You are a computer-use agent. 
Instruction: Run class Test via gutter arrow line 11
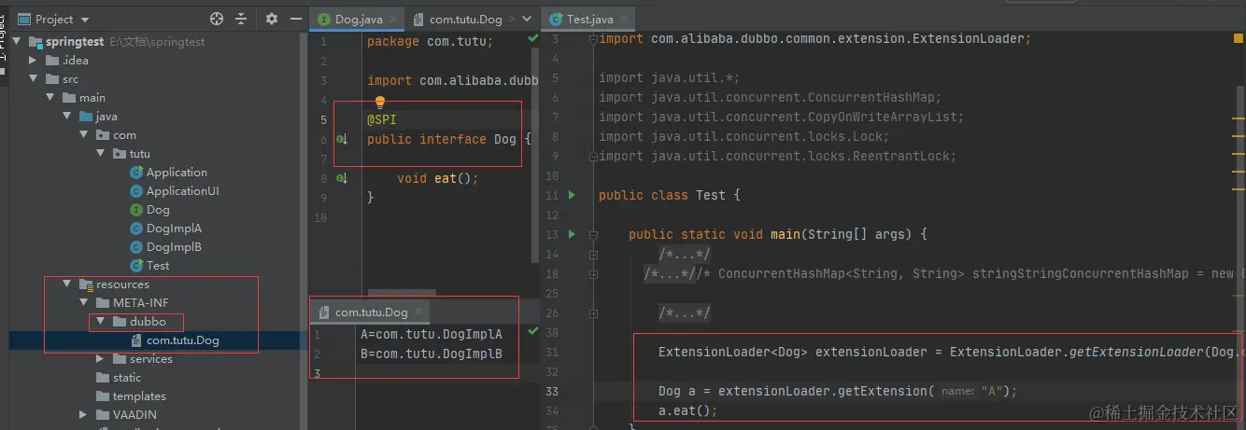[x=573, y=195]
